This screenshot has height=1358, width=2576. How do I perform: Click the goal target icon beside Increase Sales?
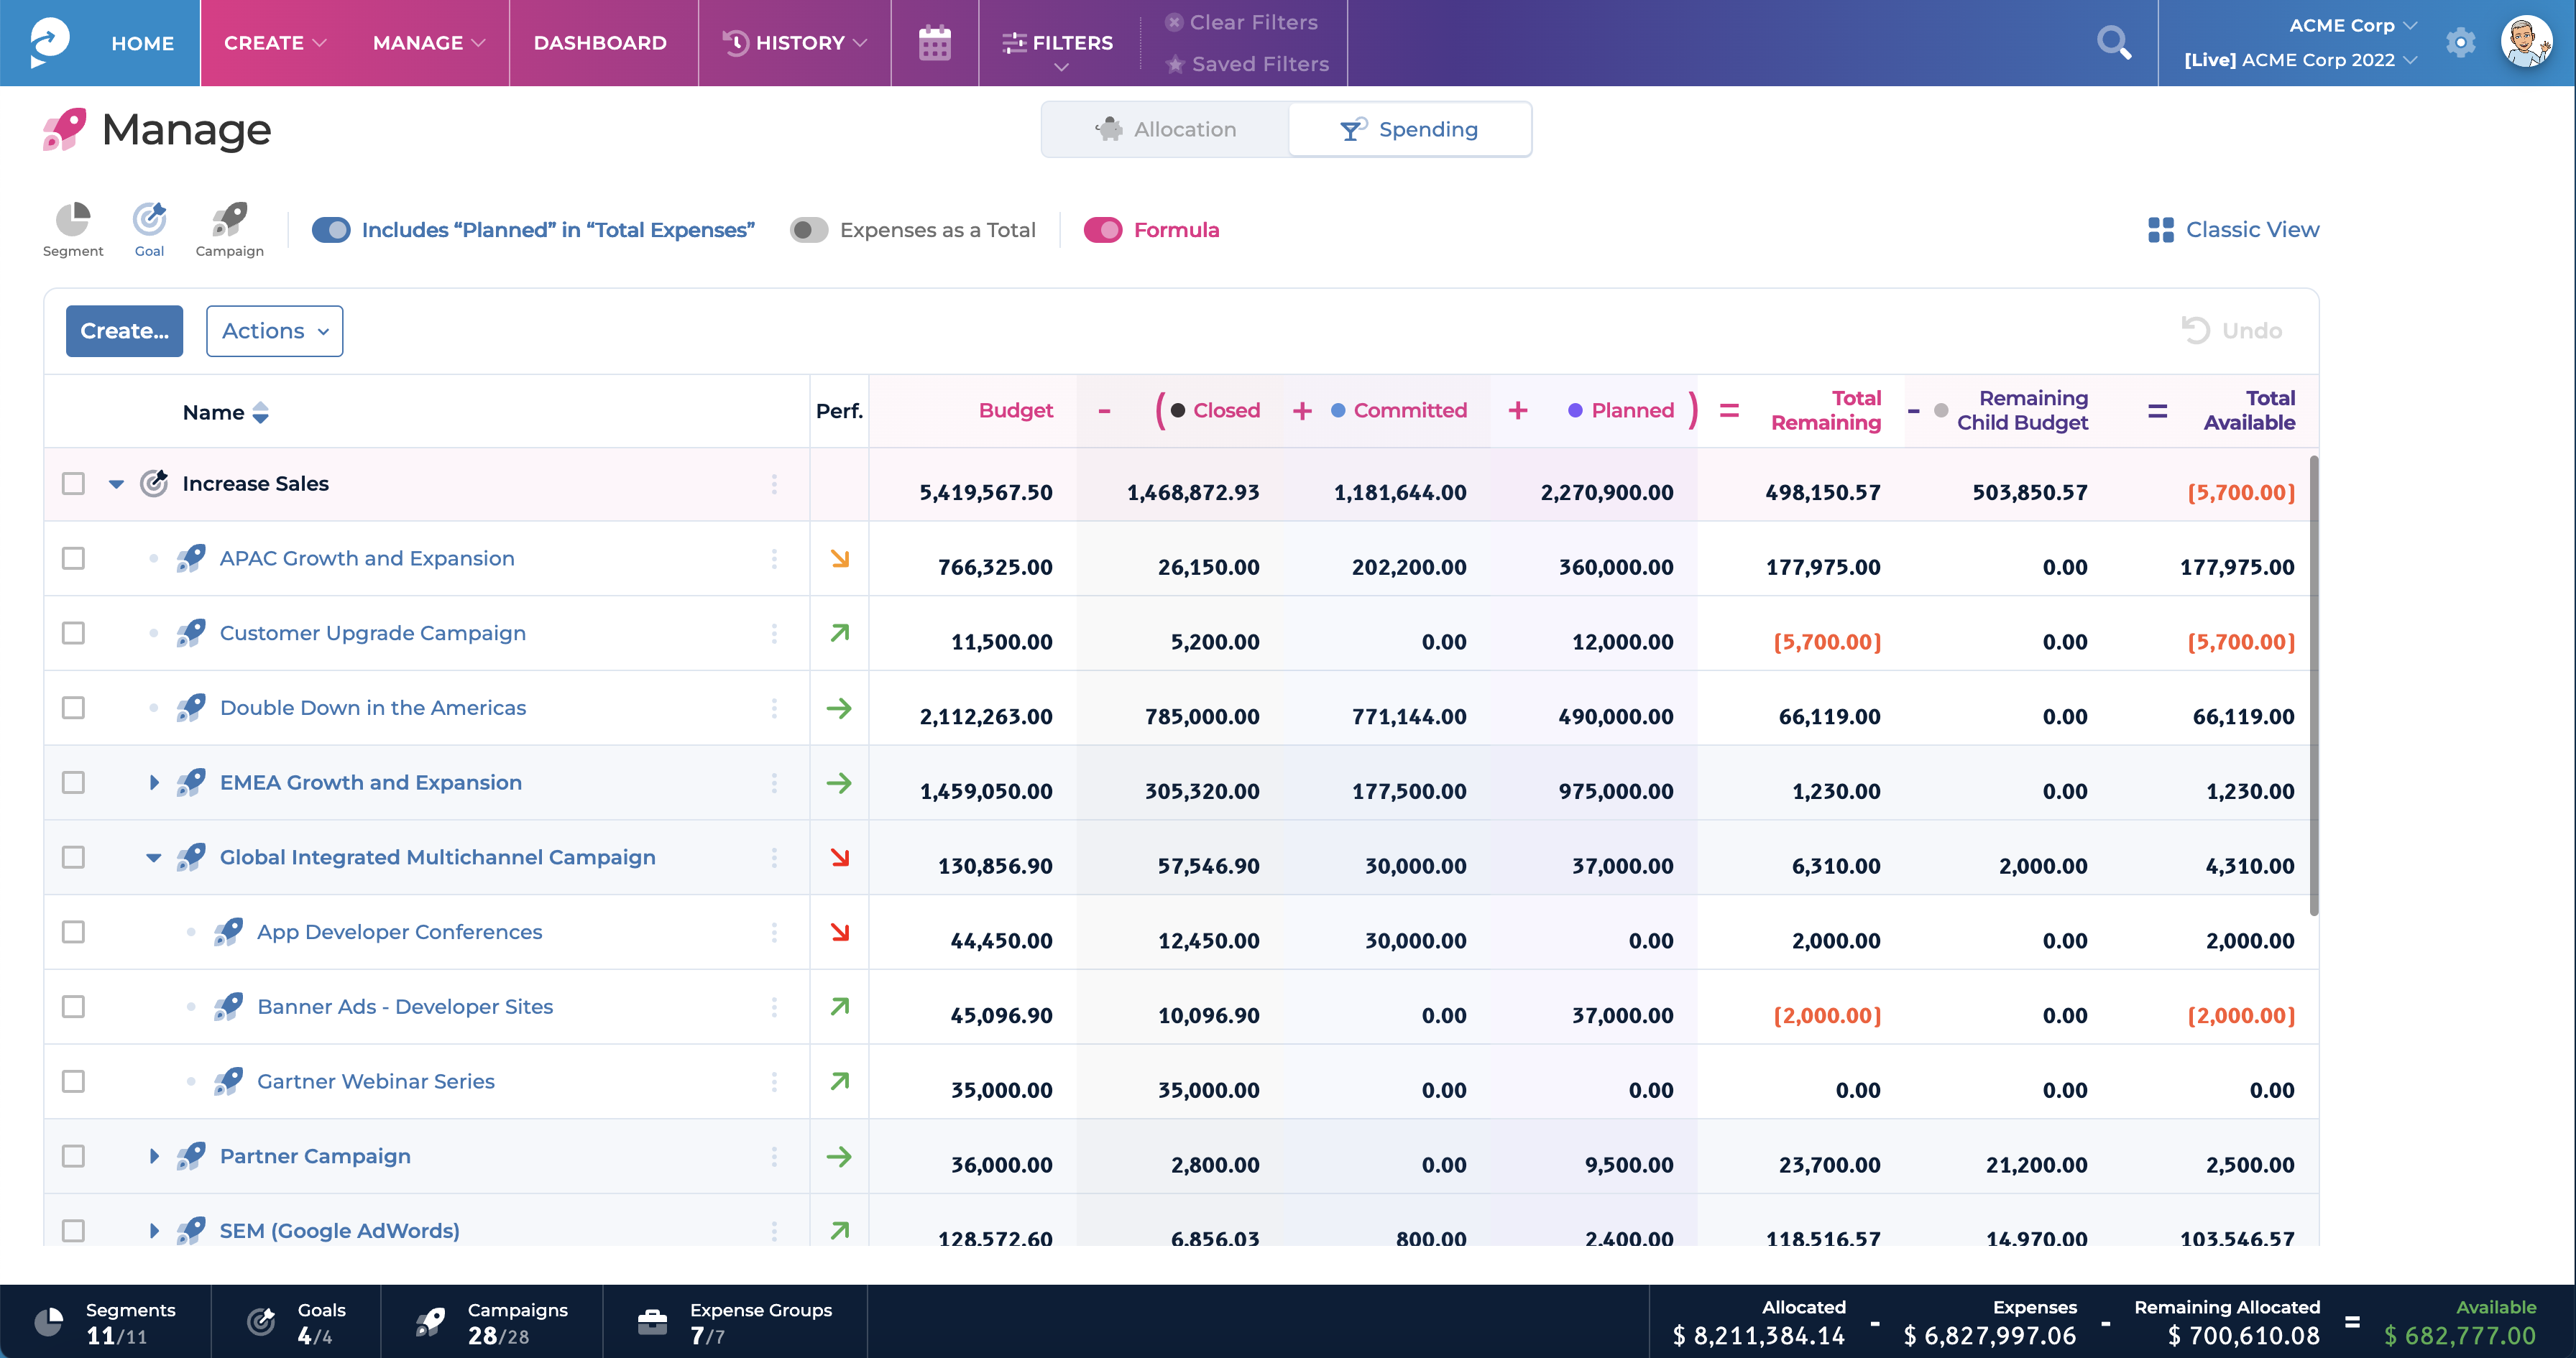pyautogui.click(x=154, y=483)
